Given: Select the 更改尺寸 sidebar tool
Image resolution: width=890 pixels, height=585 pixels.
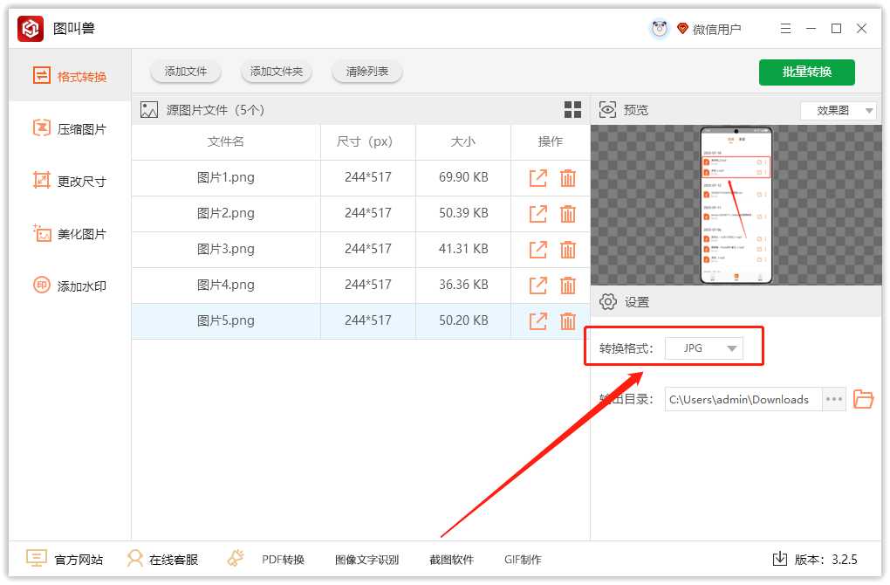Looking at the screenshot, I should point(69,181).
